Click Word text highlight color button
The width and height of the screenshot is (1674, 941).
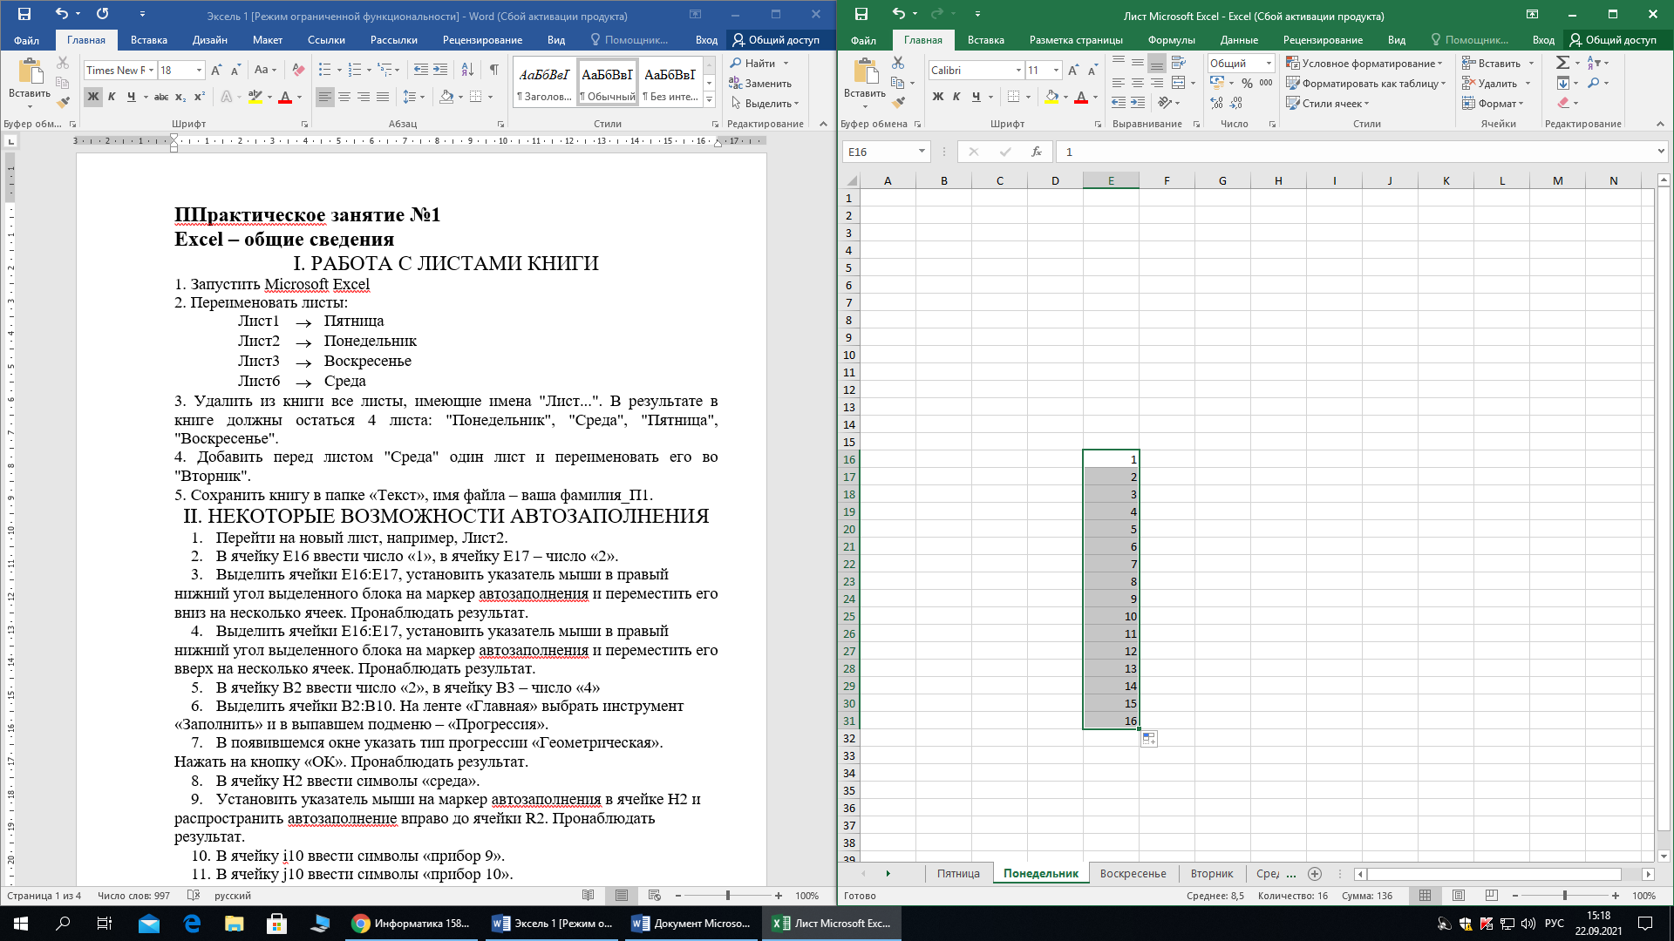[x=255, y=97]
